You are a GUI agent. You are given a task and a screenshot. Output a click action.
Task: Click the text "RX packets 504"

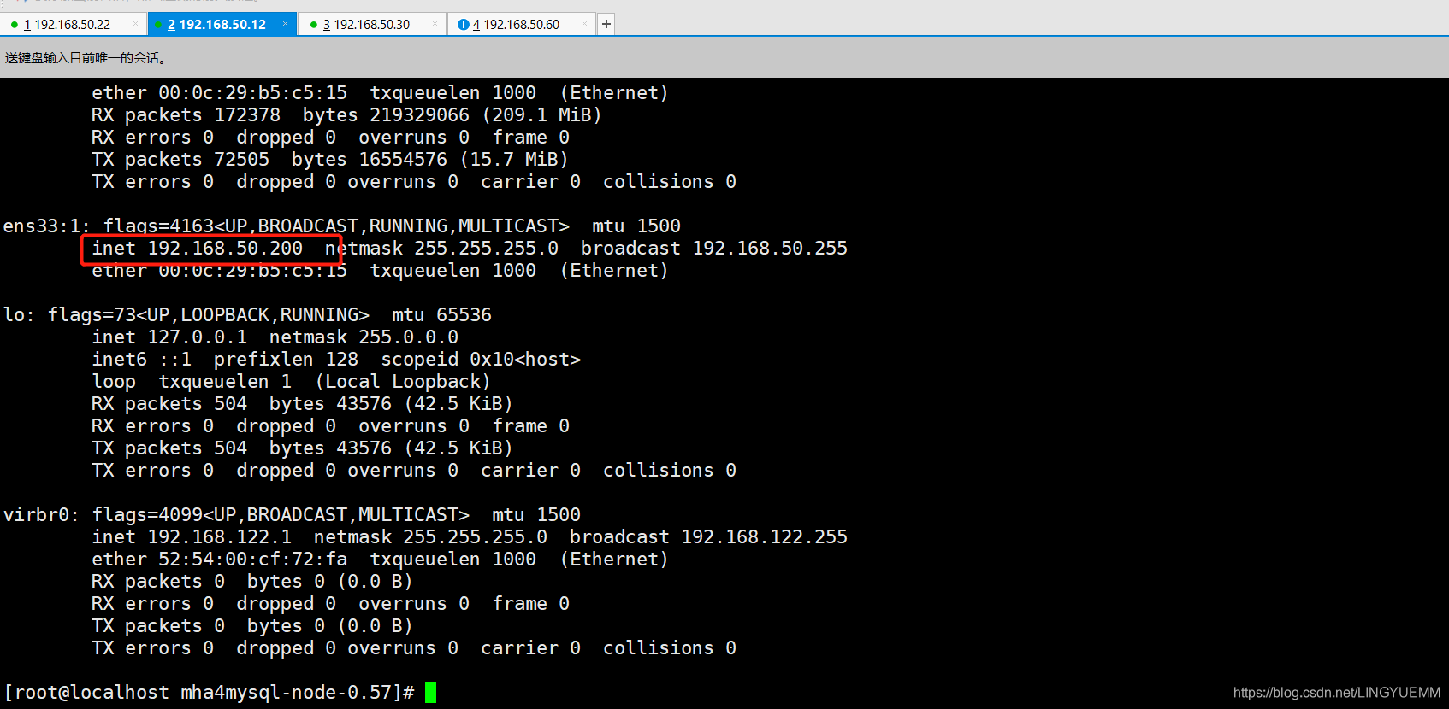click(x=169, y=404)
